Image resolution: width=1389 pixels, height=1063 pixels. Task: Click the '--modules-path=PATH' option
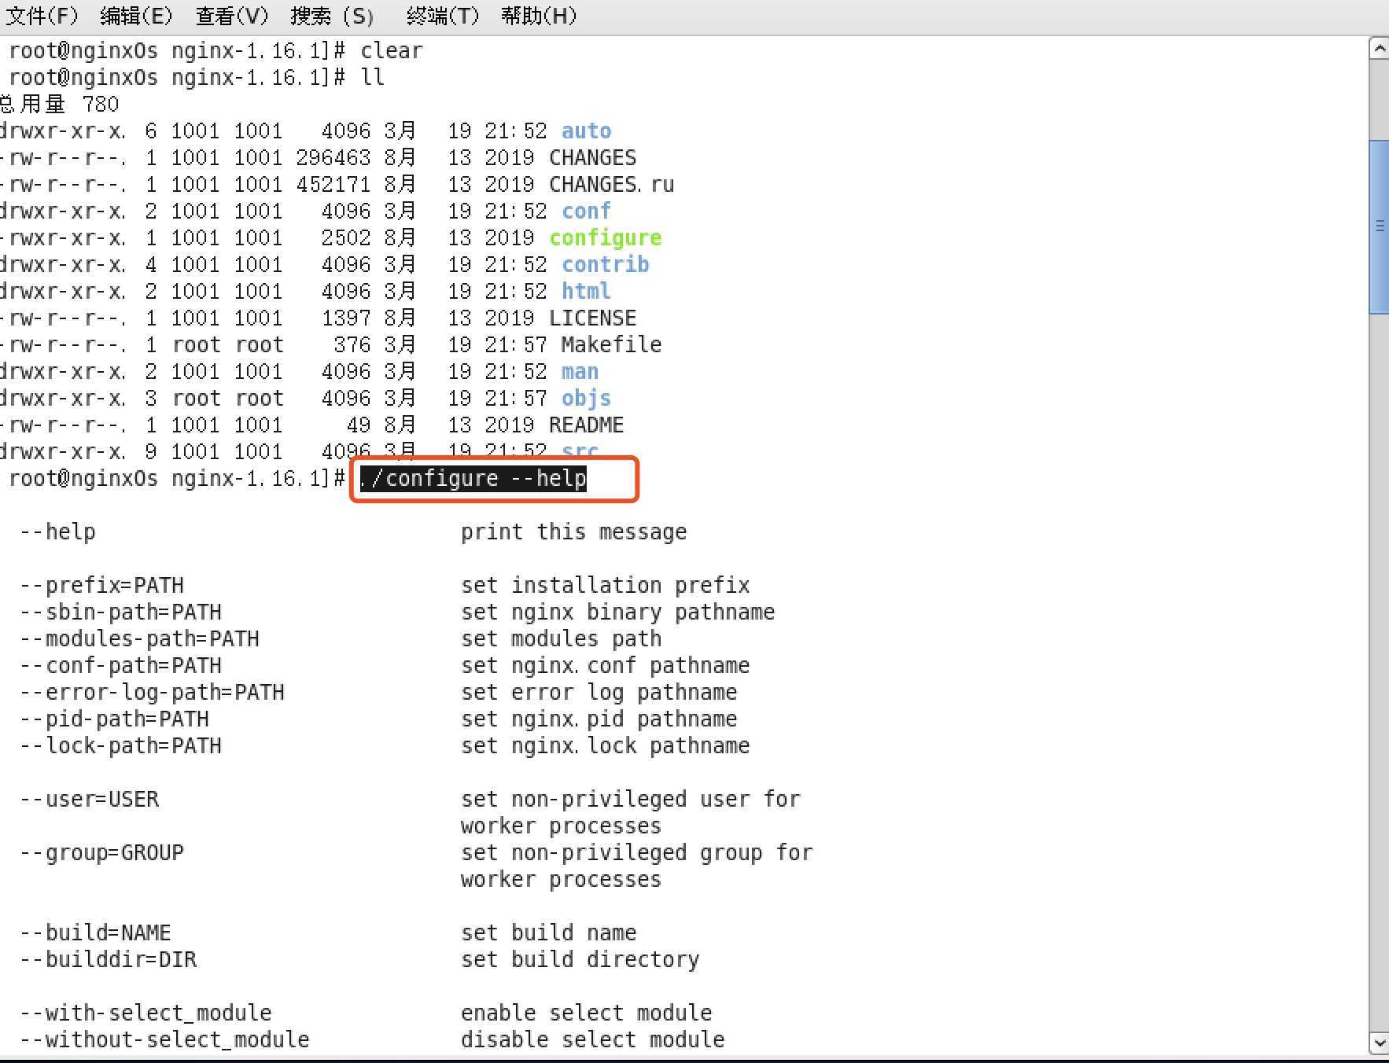(140, 639)
